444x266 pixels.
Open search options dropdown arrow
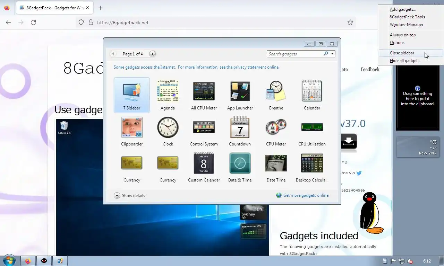click(x=332, y=54)
